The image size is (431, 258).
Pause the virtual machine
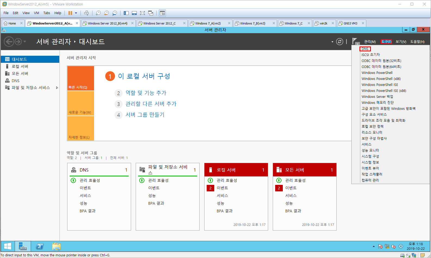click(70, 13)
